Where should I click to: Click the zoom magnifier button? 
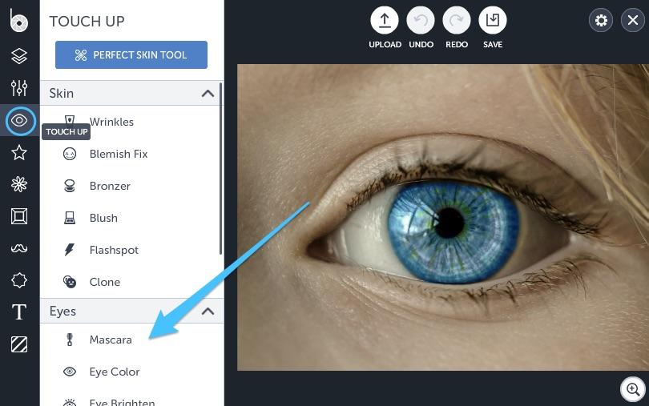[x=633, y=389]
